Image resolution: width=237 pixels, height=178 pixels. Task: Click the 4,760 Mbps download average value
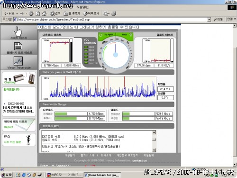click(96, 114)
